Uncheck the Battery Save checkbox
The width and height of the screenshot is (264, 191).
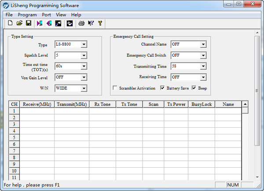click(162, 88)
